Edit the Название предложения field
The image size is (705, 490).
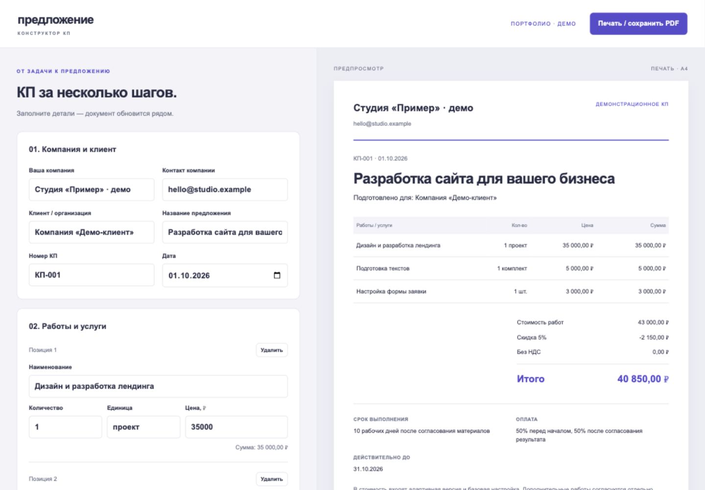tap(225, 232)
